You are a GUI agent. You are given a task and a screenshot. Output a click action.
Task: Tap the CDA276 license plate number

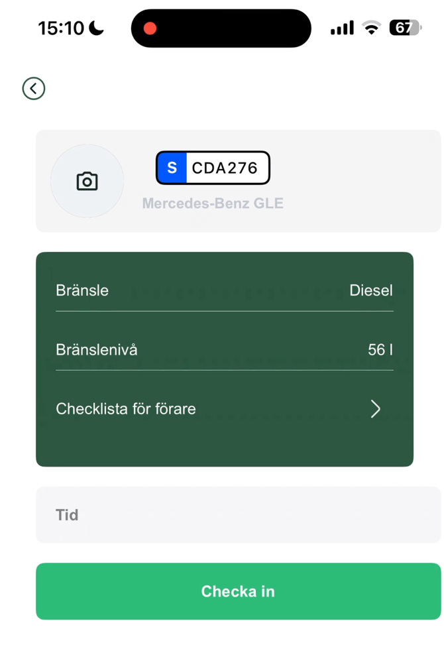225,168
